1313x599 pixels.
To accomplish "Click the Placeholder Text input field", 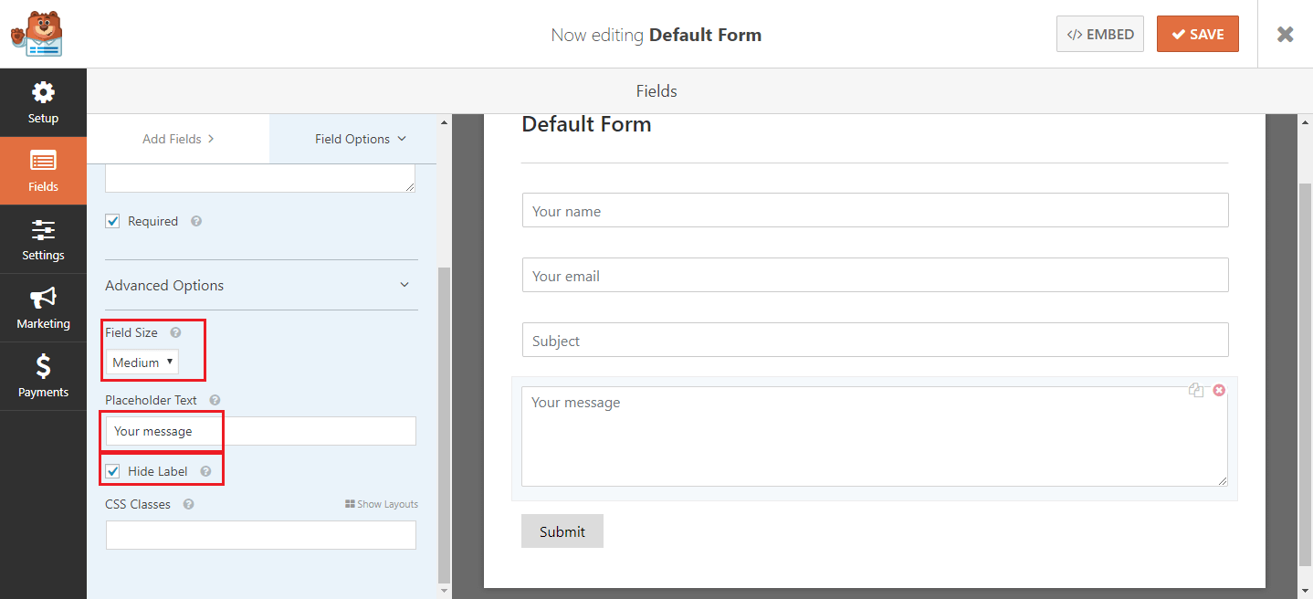I will [261, 431].
